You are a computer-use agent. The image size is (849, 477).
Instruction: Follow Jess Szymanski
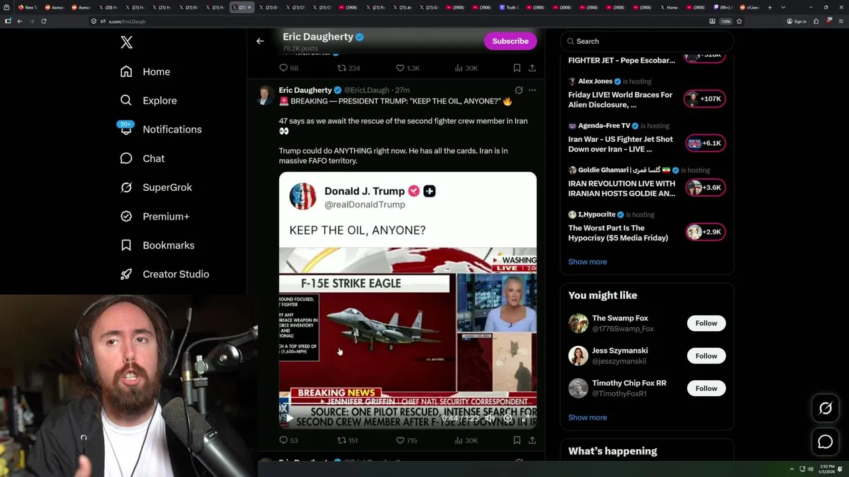coord(706,356)
